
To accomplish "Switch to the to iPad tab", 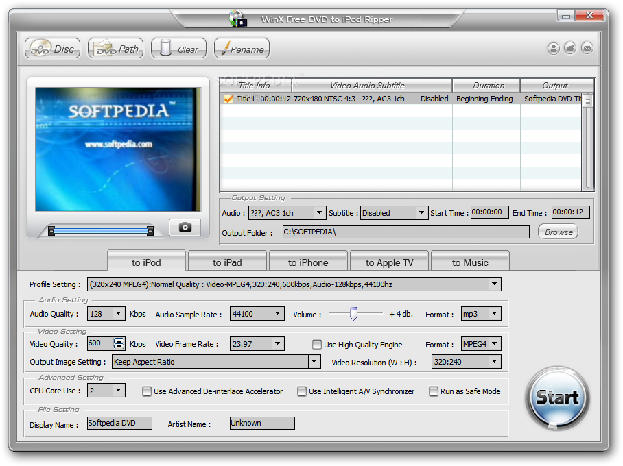I will coord(227,262).
